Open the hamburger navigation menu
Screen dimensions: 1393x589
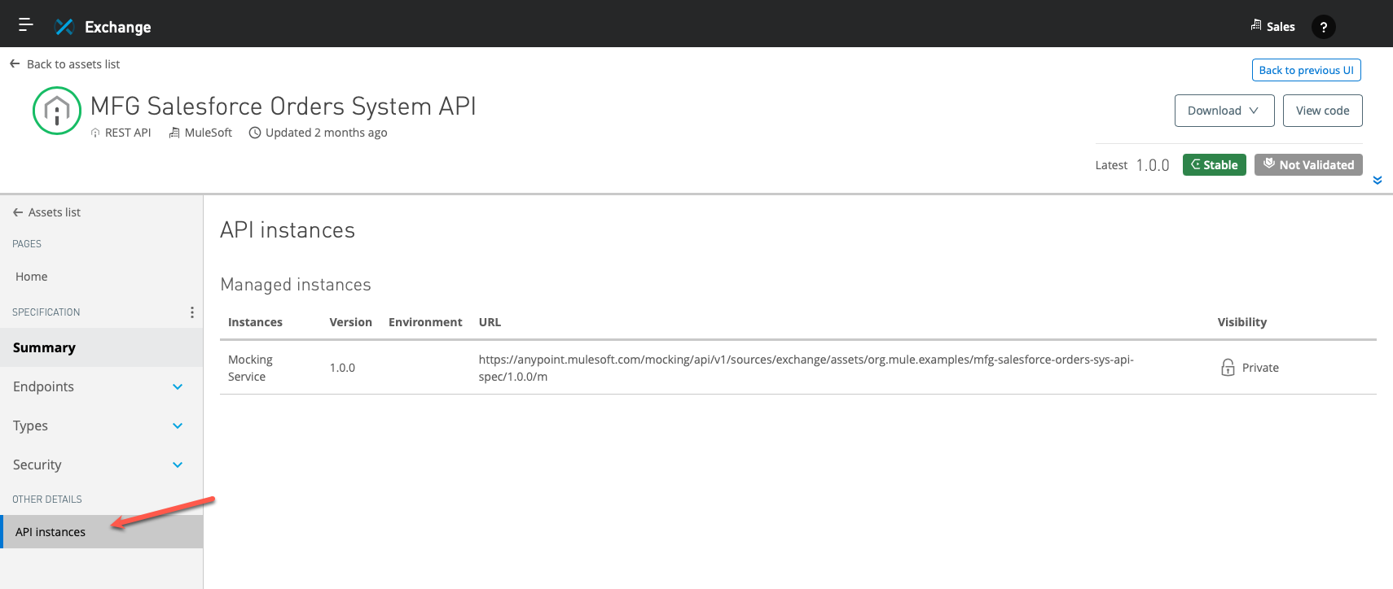tap(25, 24)
